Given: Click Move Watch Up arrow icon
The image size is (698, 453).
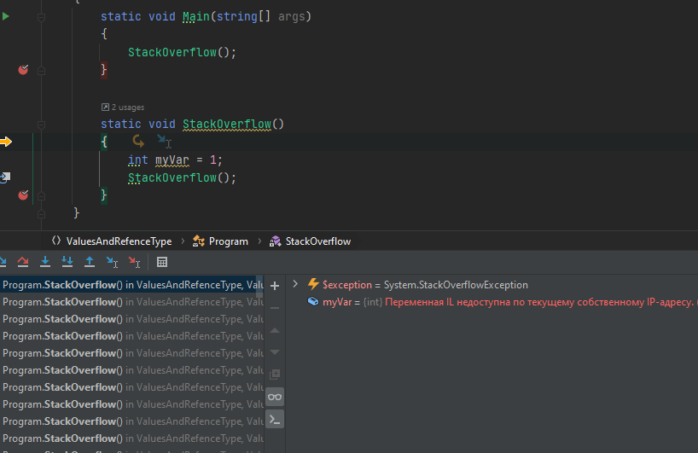Looking at the screenshot, I should 275,330.
